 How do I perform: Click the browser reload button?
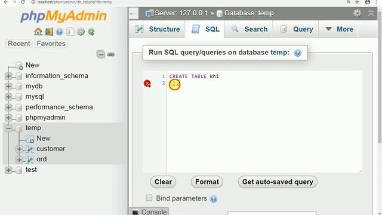(23, 2)
